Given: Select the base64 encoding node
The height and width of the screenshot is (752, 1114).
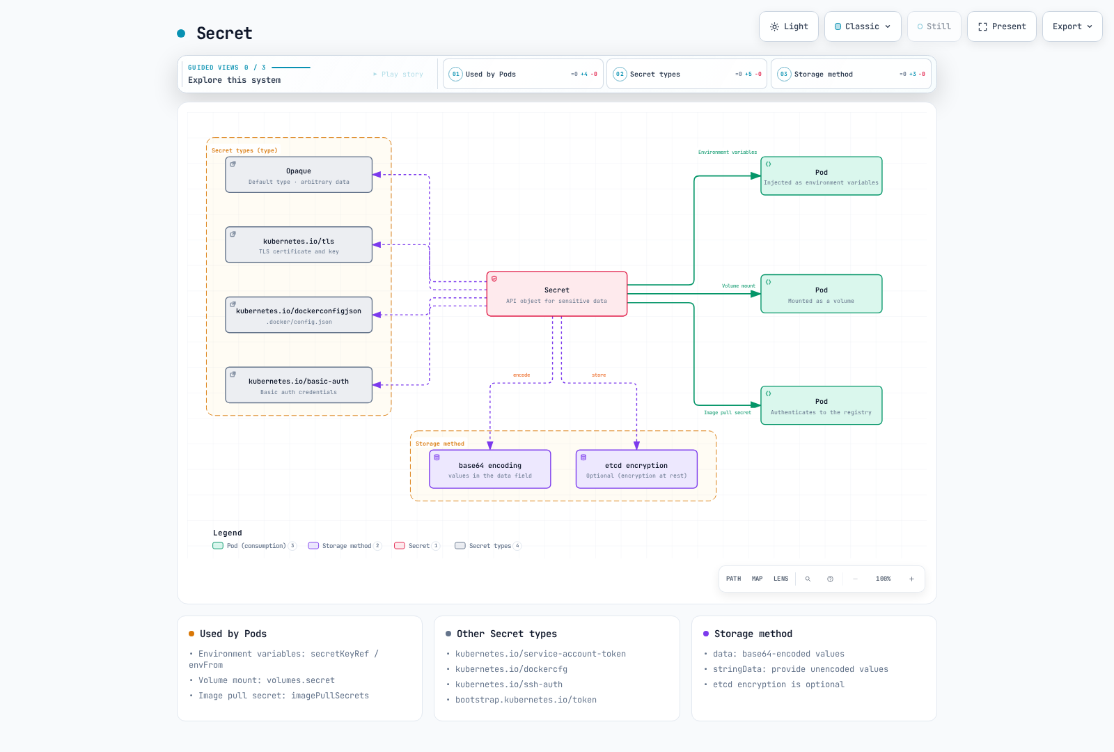Looking at the screenshot, I should 490,469.
